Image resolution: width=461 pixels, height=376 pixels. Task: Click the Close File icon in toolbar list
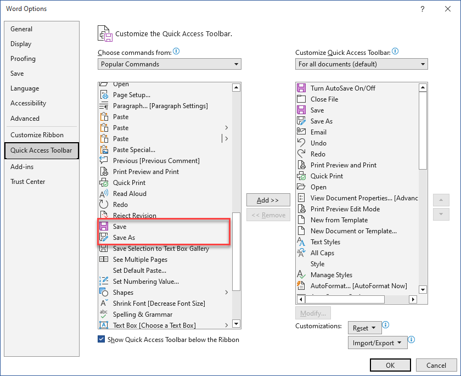coord(301,99)
